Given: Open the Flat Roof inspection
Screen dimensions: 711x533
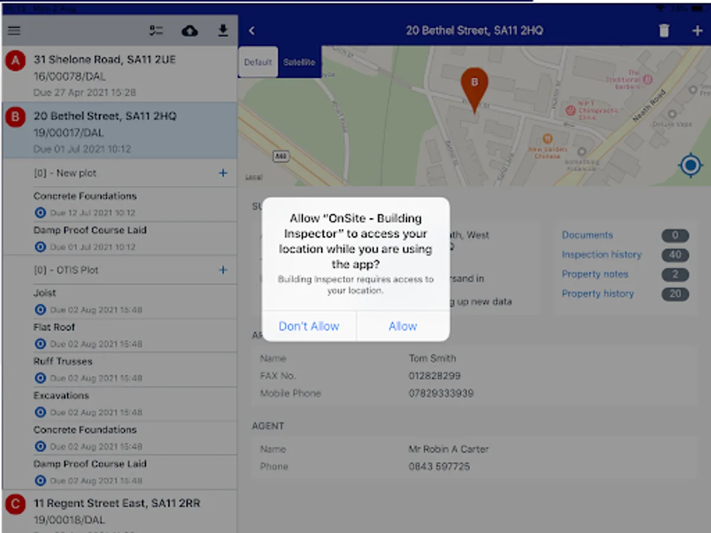Looking at the screenshot, I should 134,336.
